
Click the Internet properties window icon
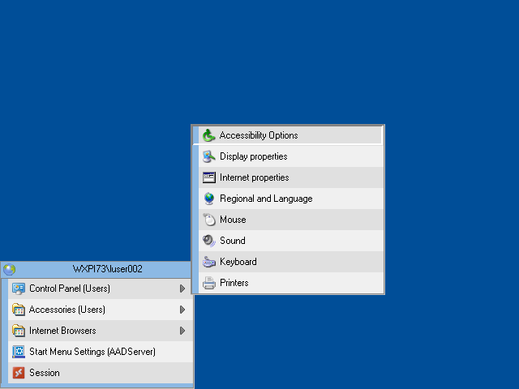click(x=208, y=177)
